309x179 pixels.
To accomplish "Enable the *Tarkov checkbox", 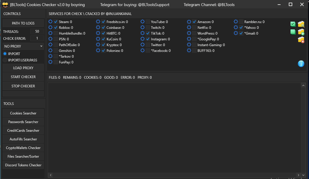I will (56, 56).
